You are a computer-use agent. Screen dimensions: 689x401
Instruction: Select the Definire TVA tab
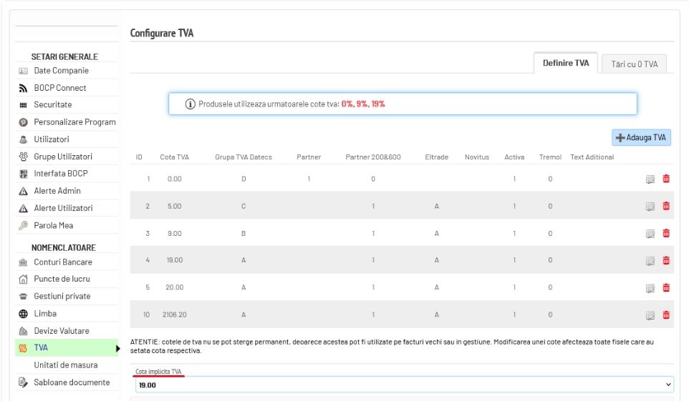[x=566, y=63]
